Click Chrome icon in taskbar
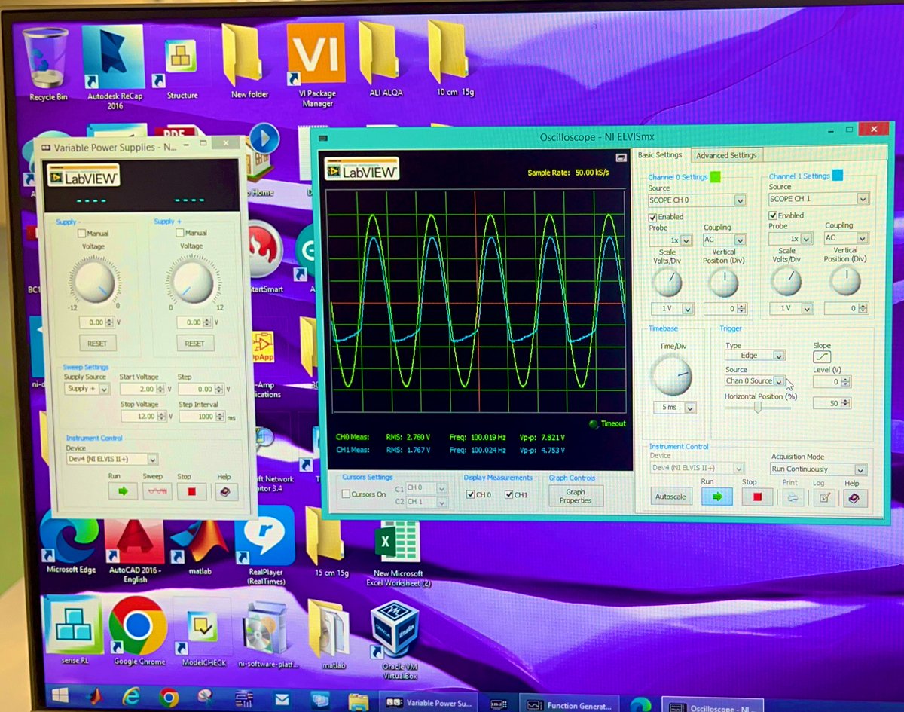This screenshot has height=712, width=904. pyautogui.click(x=168, y=698)
